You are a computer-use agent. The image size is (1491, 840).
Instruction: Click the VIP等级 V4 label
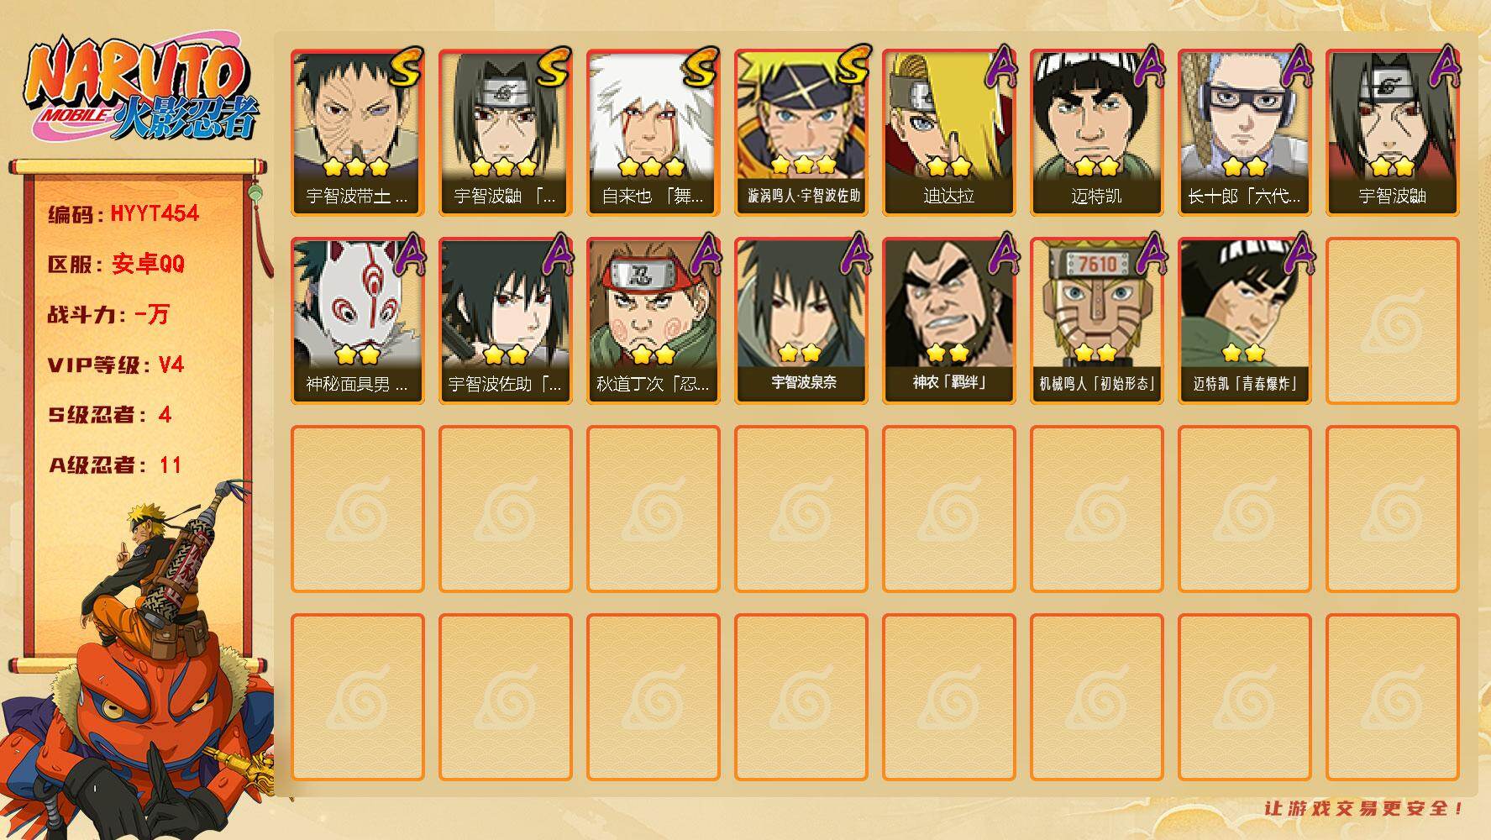pyautogui.click(x=116, y=365)
